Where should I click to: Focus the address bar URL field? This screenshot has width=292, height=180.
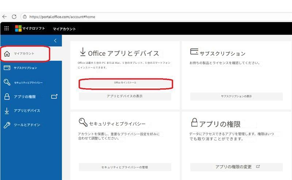click(157, 17)
